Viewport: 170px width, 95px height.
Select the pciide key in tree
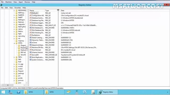(20, 78)
